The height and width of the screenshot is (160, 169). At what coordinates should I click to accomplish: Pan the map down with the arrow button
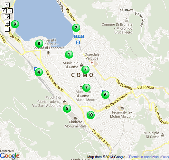click(7, 17)
